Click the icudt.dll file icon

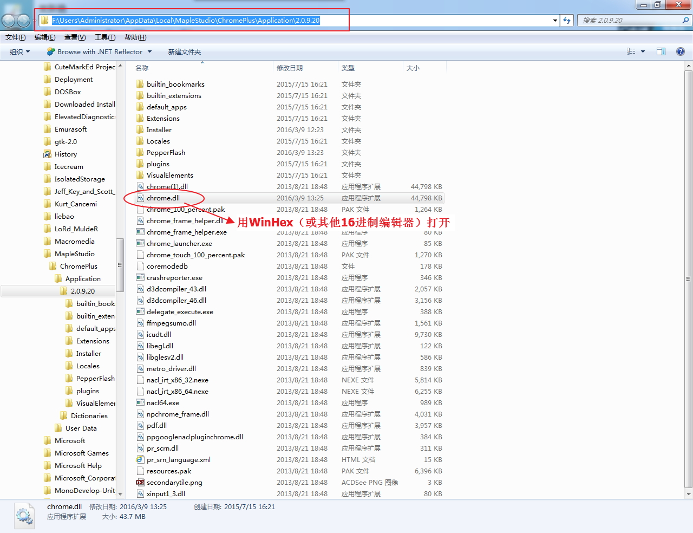[x=140, y=335]
